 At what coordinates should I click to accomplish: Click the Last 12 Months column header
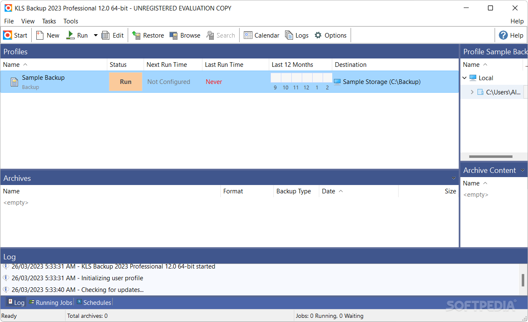(301, 65)
